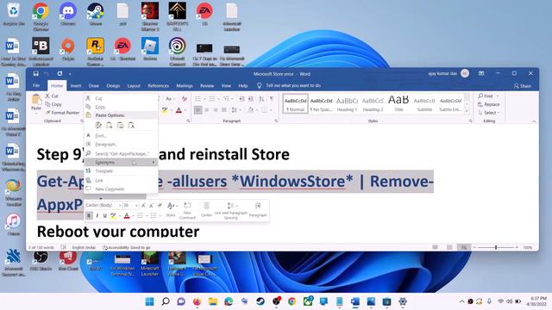
Task: Toggle Italic in the mini toolbar
Action: pyautogui.click(x=97, y=215)
